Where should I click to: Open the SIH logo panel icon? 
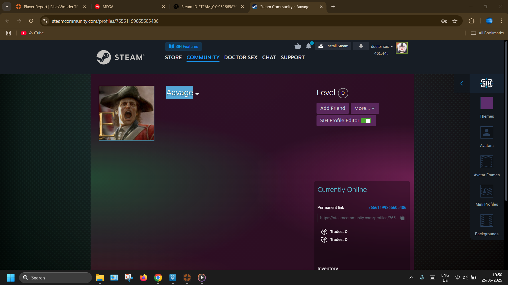click(487, 83)
